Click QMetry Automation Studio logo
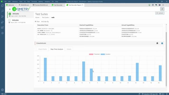 (21, 9)
